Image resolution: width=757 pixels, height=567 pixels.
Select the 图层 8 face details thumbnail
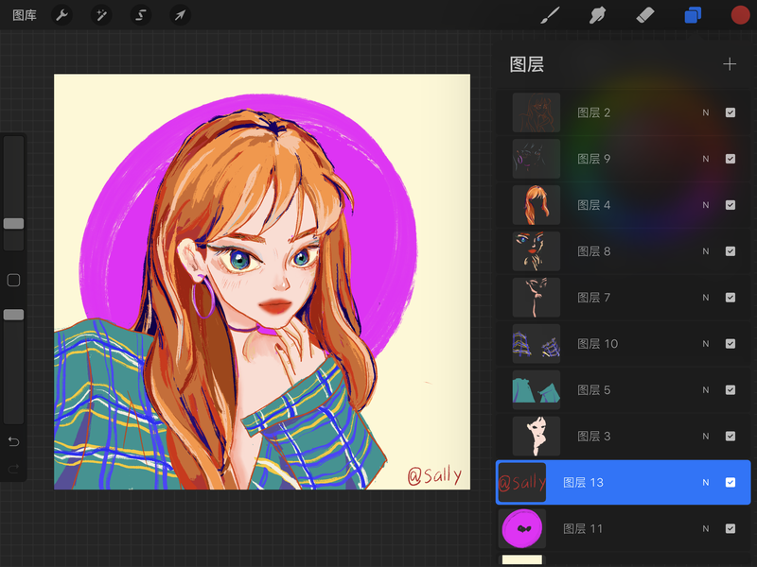click(x=537, y=251)
